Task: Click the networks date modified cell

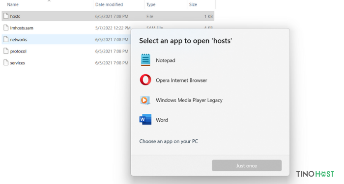Action: tap(112, 39)
